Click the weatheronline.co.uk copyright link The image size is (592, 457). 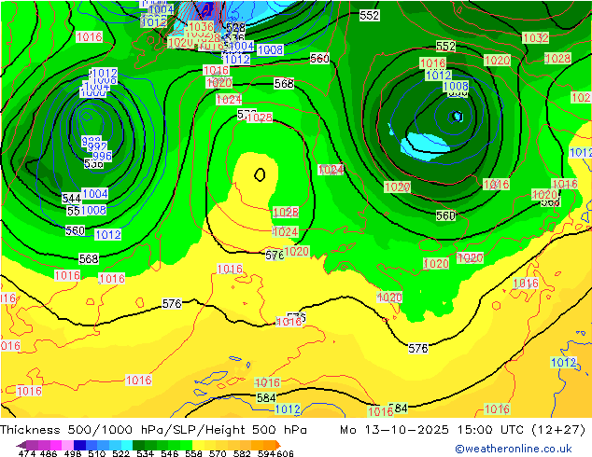tap(514, 449)
